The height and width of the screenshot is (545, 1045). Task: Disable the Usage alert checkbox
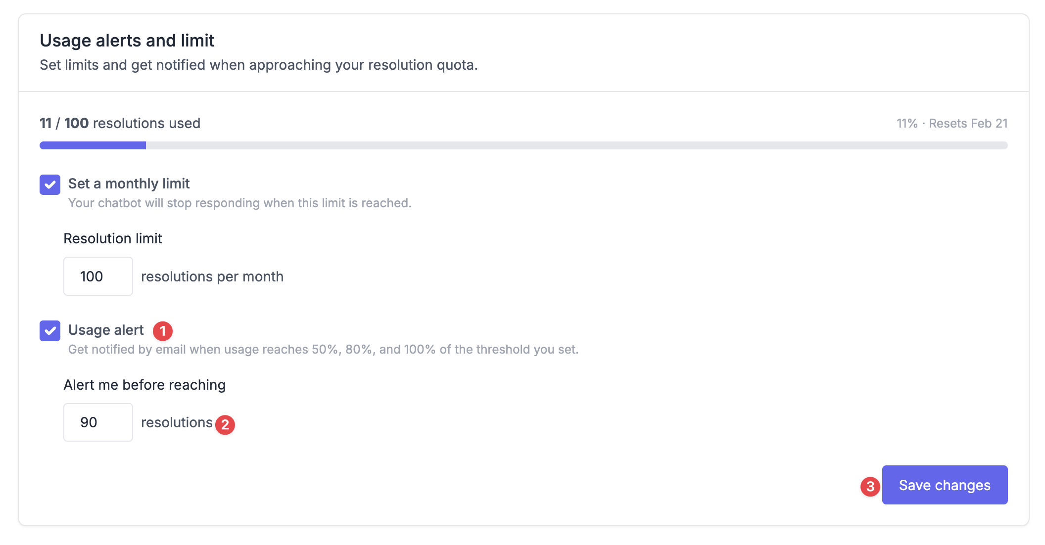[50, 331]
